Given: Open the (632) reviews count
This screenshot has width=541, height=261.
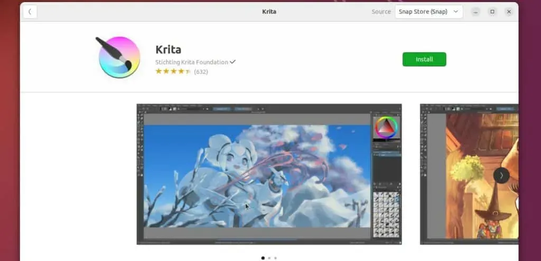Looking at the screenshot, I should coord(201,72).
